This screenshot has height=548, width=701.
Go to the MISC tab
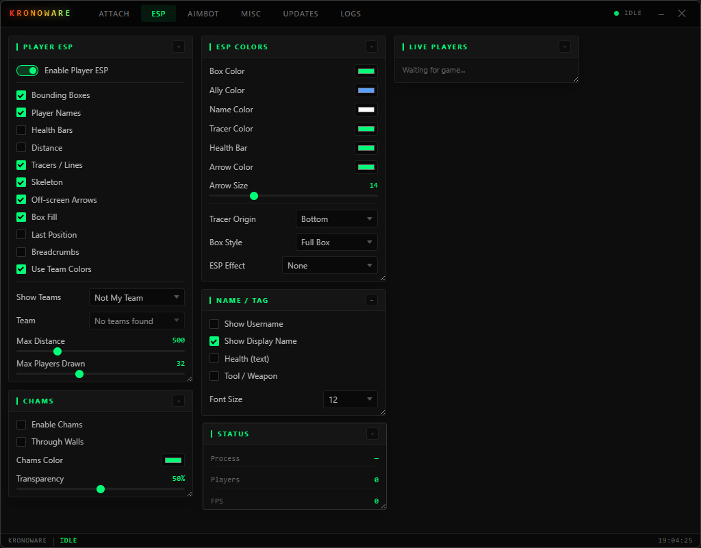pyautogui.click(x=251, y=14)
